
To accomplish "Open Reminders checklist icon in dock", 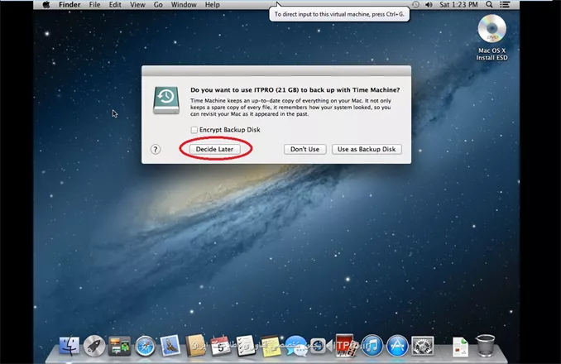I will [x=246, y=346].
